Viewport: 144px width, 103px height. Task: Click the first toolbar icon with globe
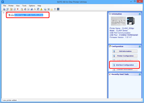point(4,9)
